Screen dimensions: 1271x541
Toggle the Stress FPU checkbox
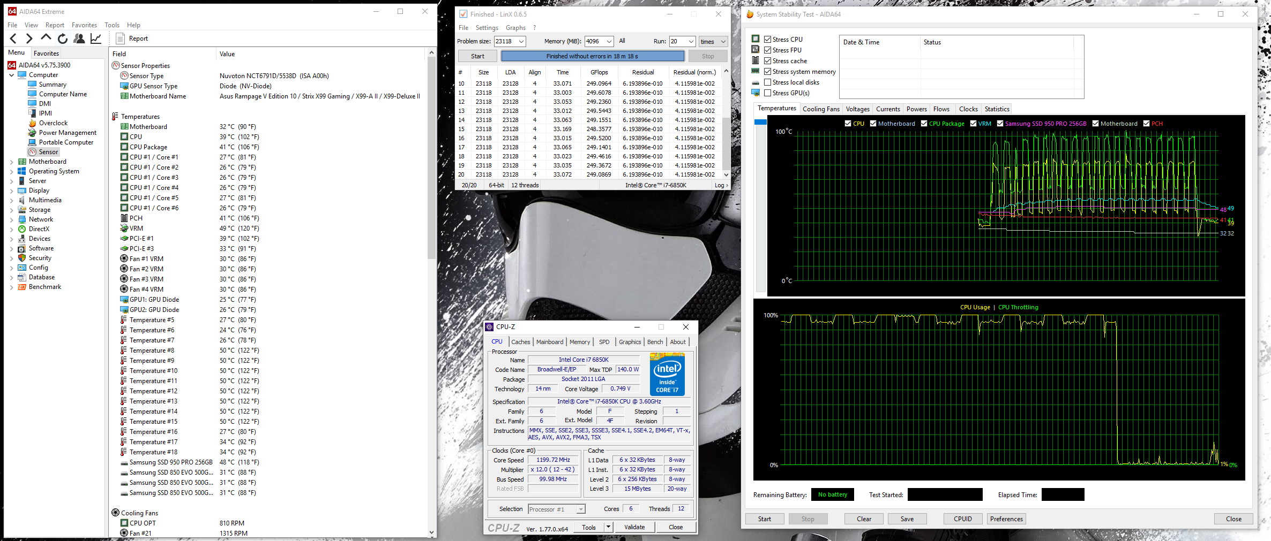(x=767, y=50)
